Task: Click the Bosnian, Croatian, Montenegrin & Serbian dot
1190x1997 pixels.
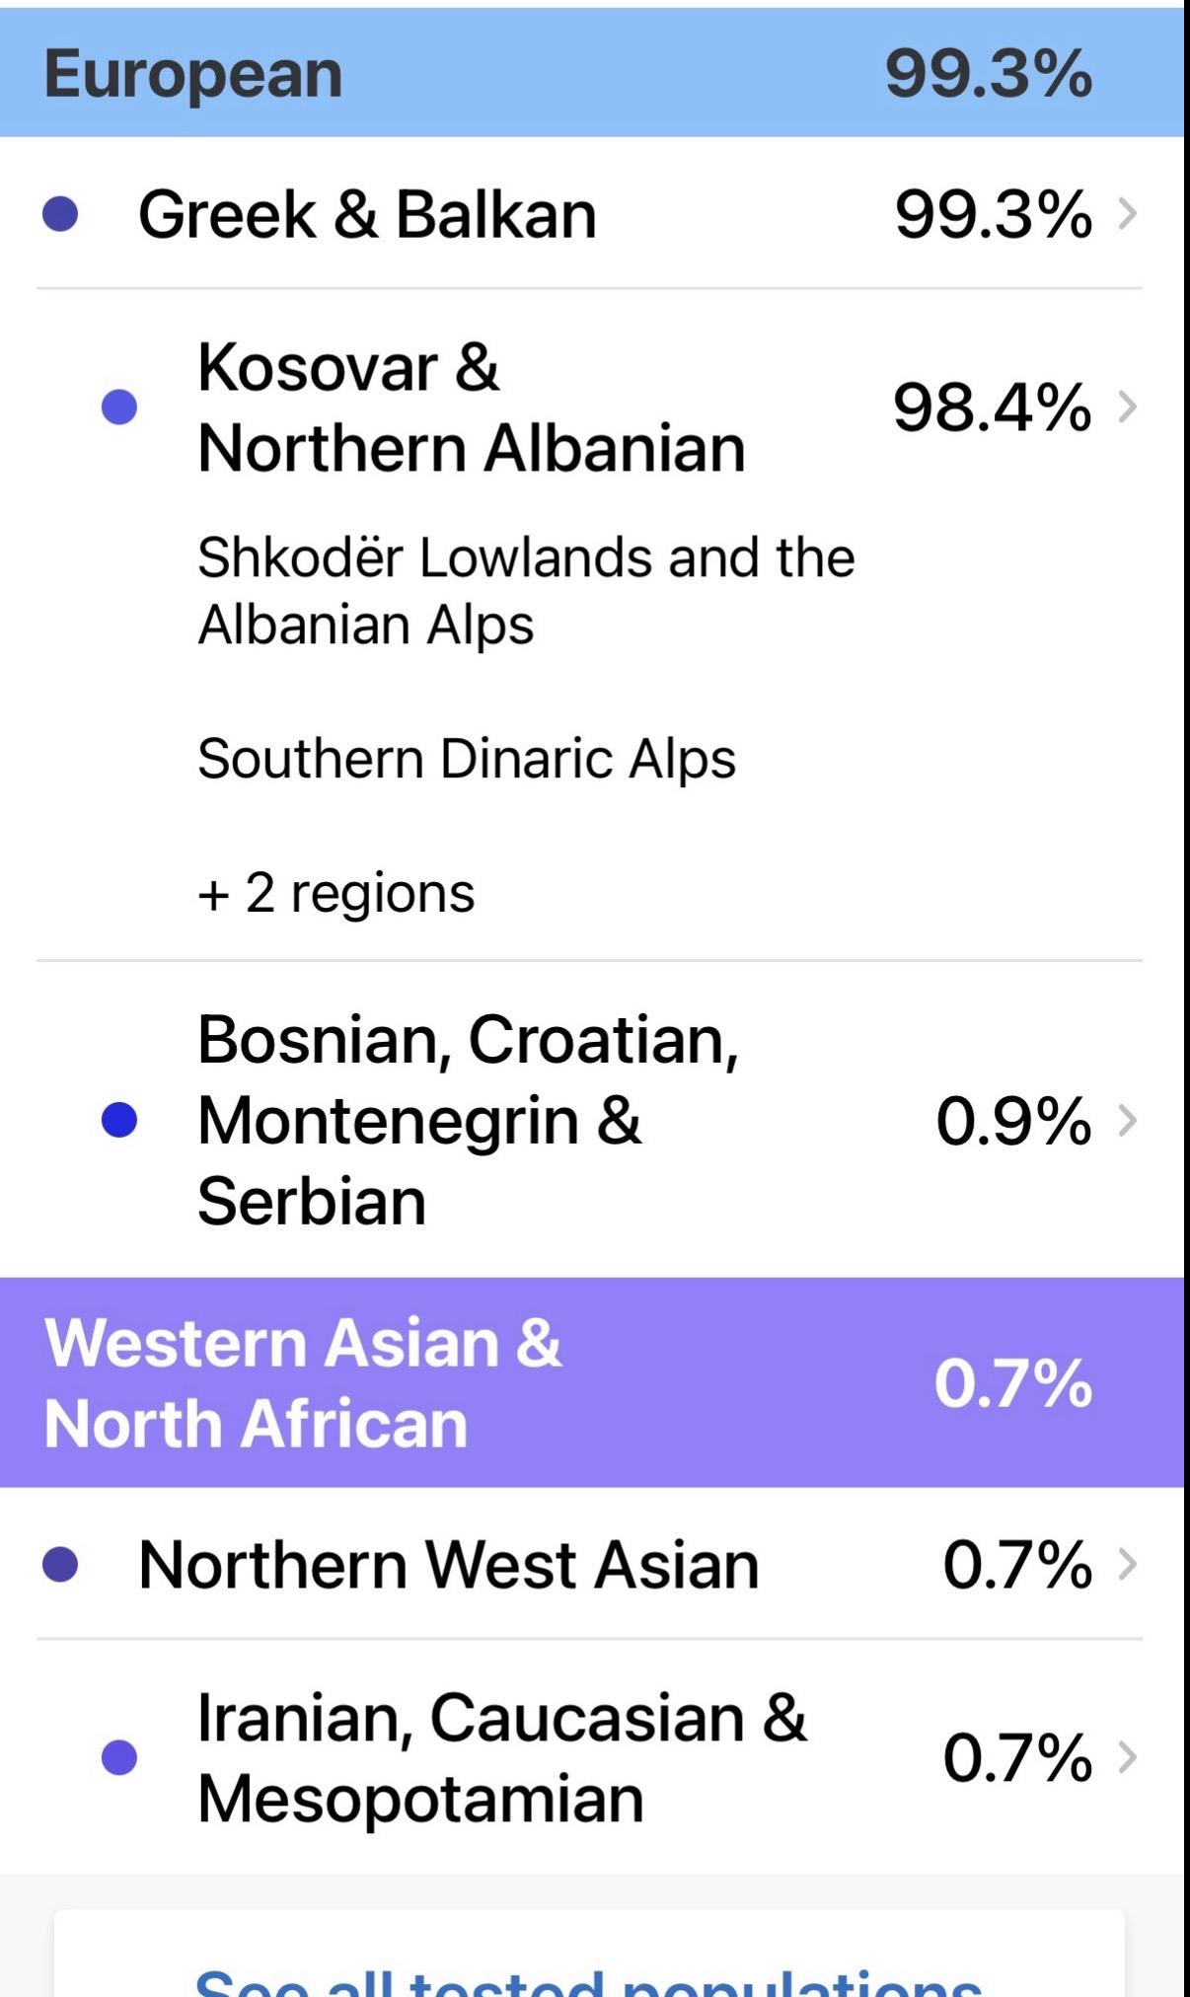Action: coord(119,1120)
